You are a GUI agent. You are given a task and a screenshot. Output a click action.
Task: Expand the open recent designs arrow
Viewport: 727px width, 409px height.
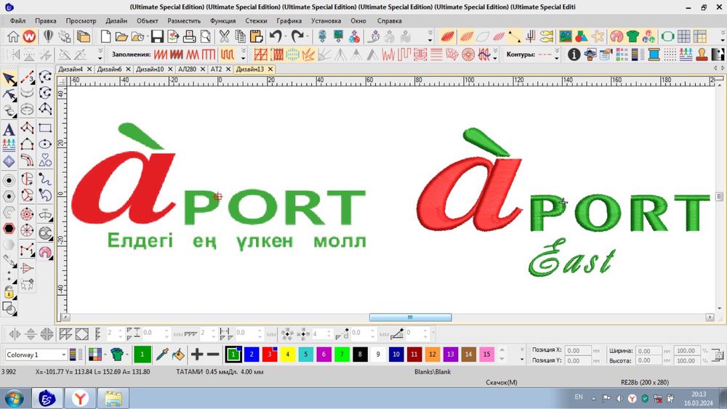pyautogui.click(x=148, y=36)
